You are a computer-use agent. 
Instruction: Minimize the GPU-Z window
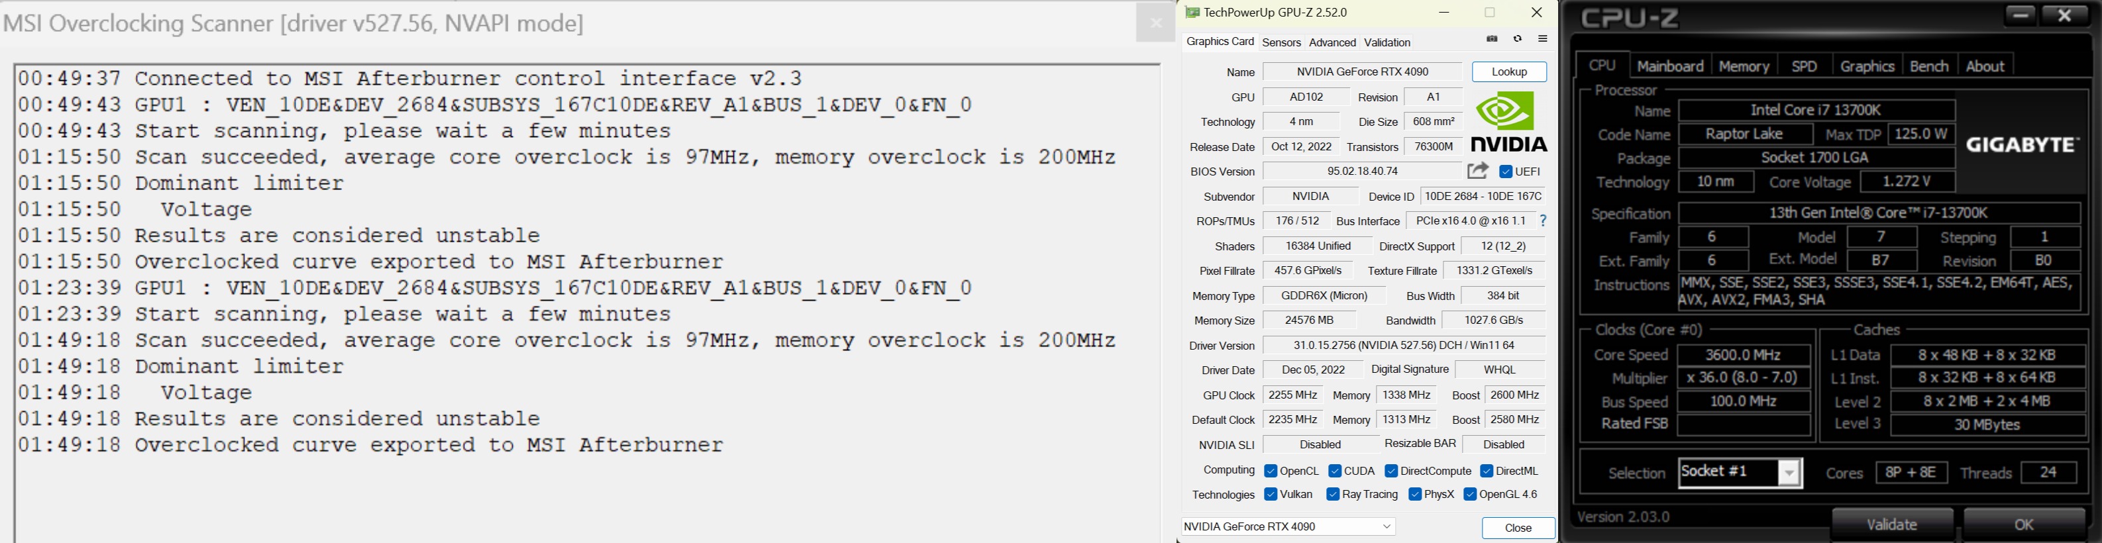[x=1444, y=12]
